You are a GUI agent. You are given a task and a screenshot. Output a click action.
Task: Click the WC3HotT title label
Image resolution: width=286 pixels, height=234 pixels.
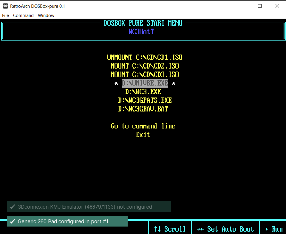pyautogui.click(x=141, y=31)
